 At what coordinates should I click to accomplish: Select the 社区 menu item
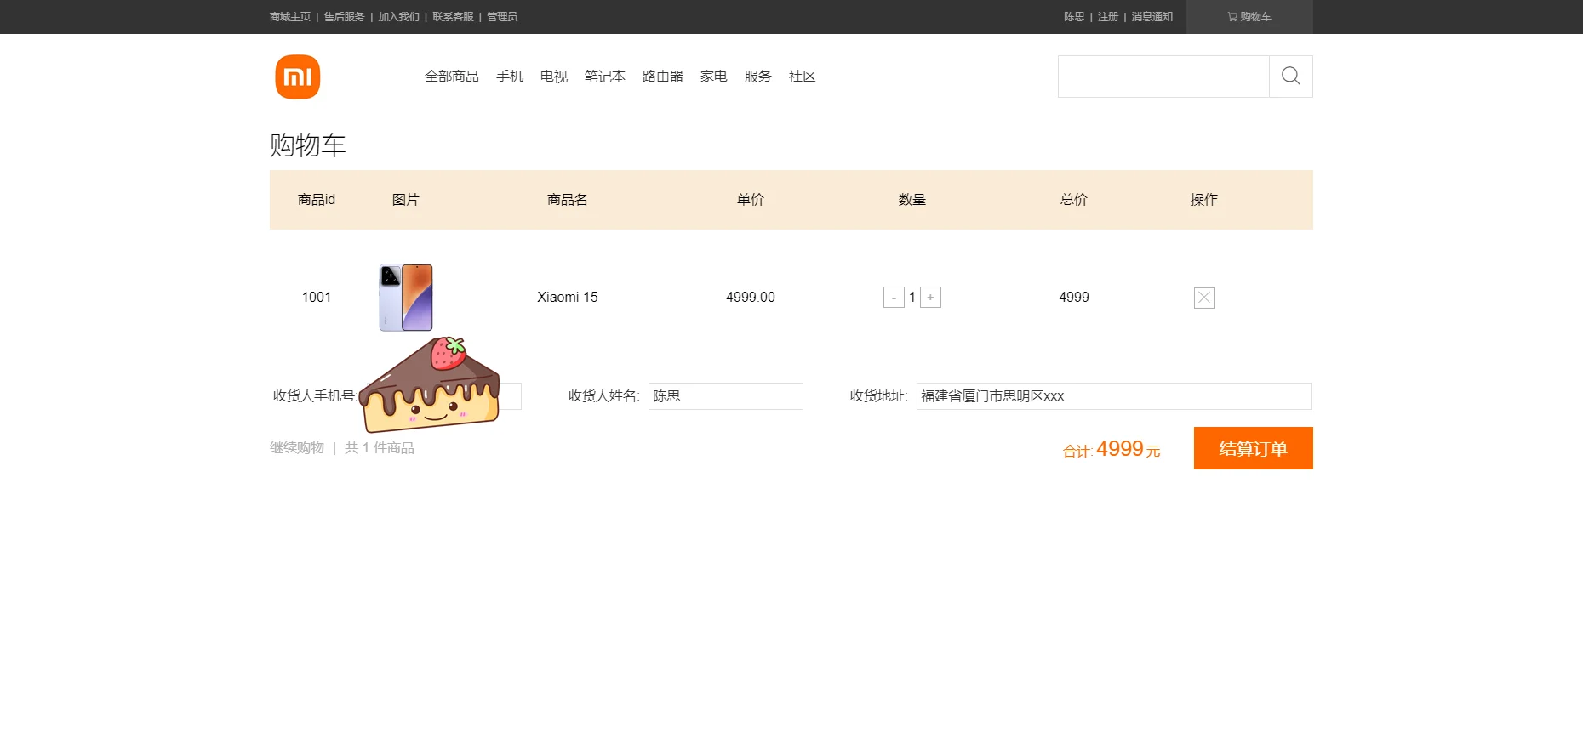803,77
